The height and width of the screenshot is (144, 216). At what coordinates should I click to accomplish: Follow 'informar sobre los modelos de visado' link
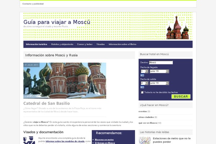pyautogui.click(x=65, y=141)
